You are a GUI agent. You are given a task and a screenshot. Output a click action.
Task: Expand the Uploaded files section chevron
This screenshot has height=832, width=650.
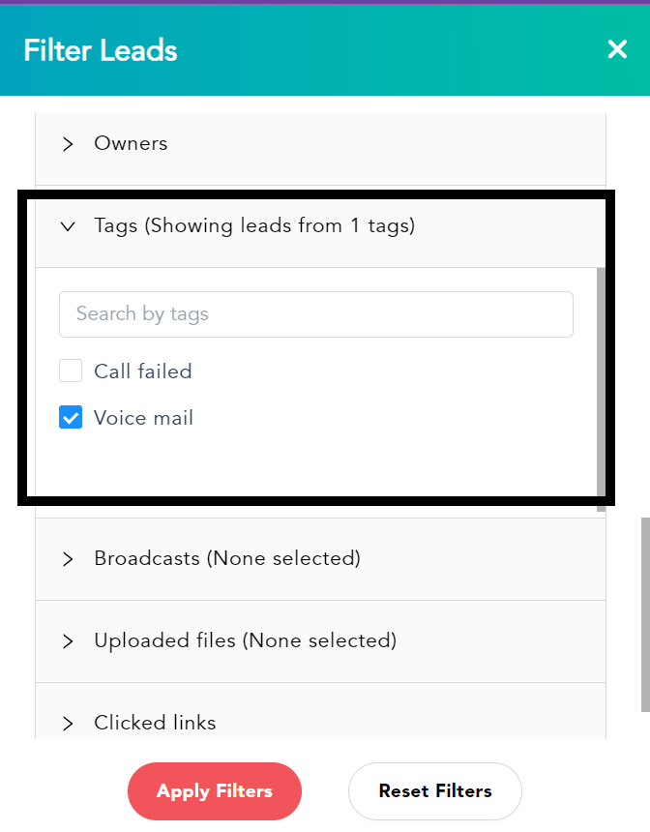68,641
